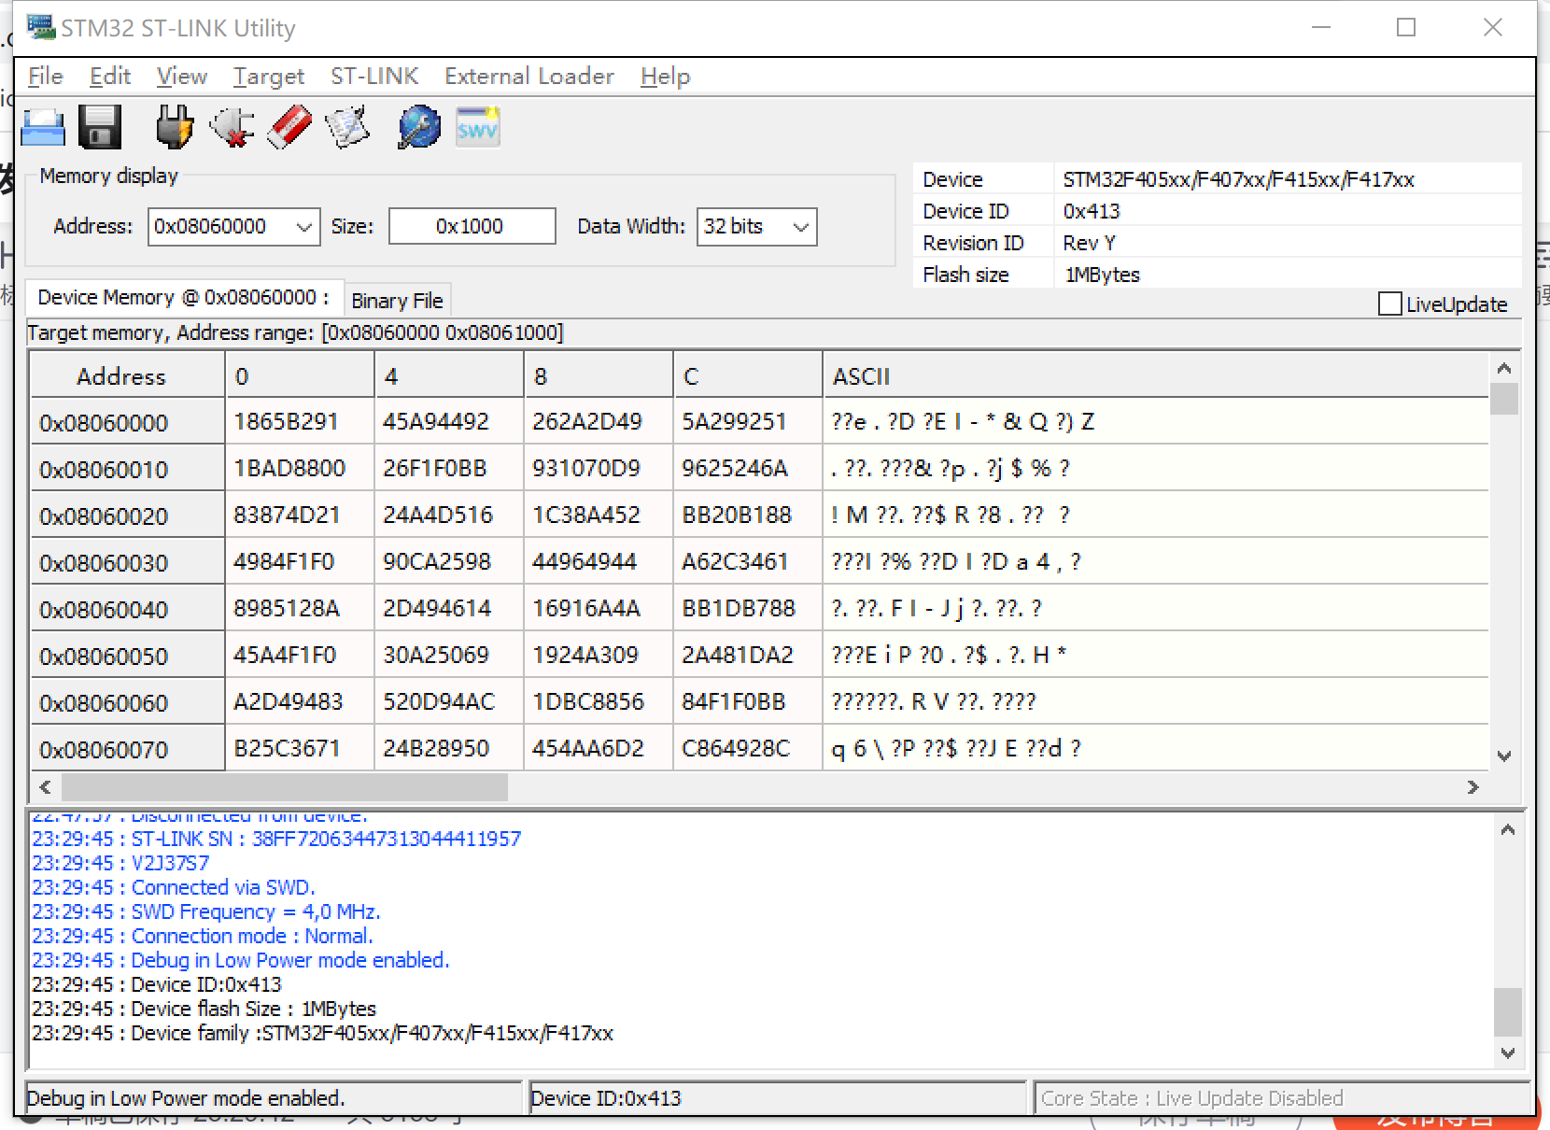Open the External Loader menu
Viewport: 1550px width, 1130px height.
pos(528,76)
